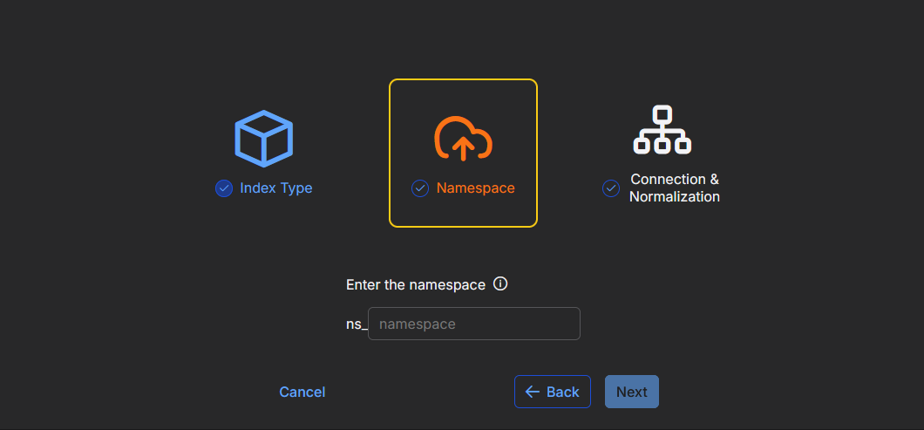
Task: Click the "Enter the namespace" label
Action: pyautogui.click(x=415, y=285)
